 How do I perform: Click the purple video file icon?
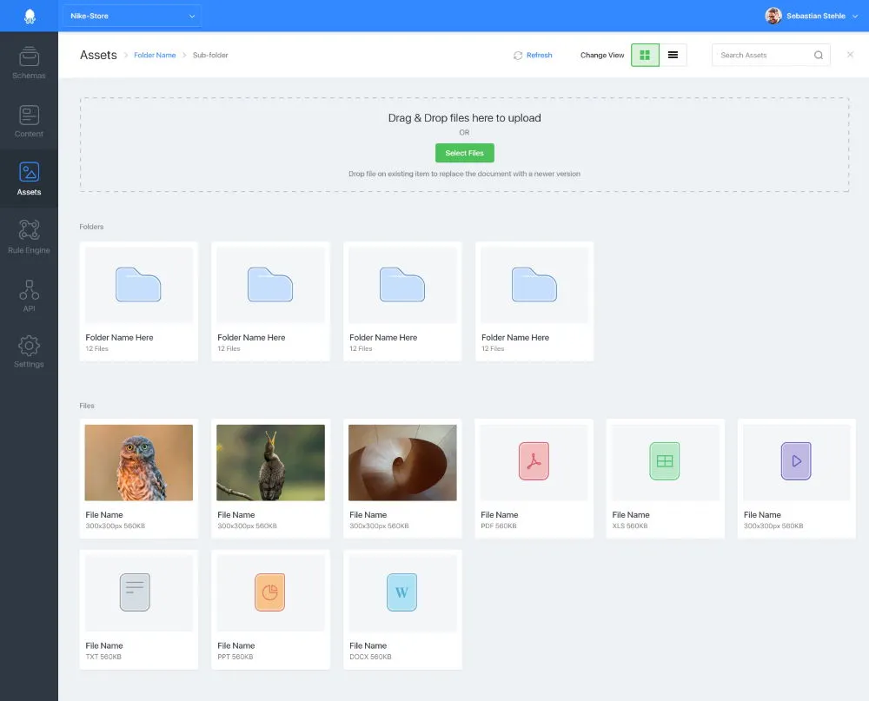pyautogui.click(x=796, y=461)
